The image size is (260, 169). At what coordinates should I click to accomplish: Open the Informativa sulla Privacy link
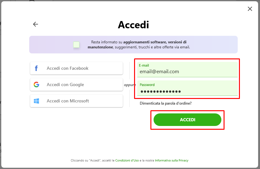[172, 161]
